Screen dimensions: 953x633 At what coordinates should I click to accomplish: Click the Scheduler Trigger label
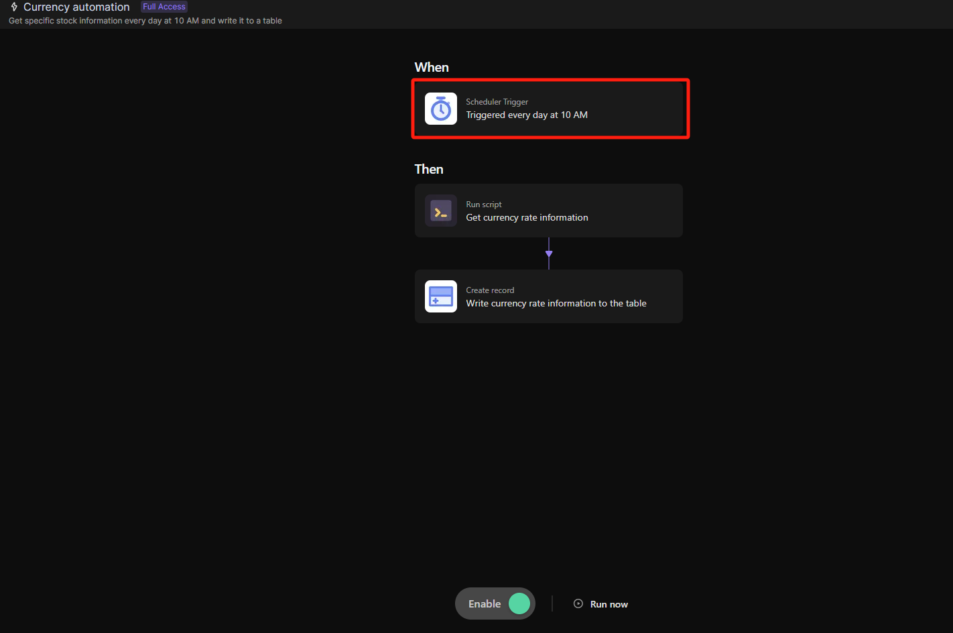pyautogui.click(x=497, y=102)
